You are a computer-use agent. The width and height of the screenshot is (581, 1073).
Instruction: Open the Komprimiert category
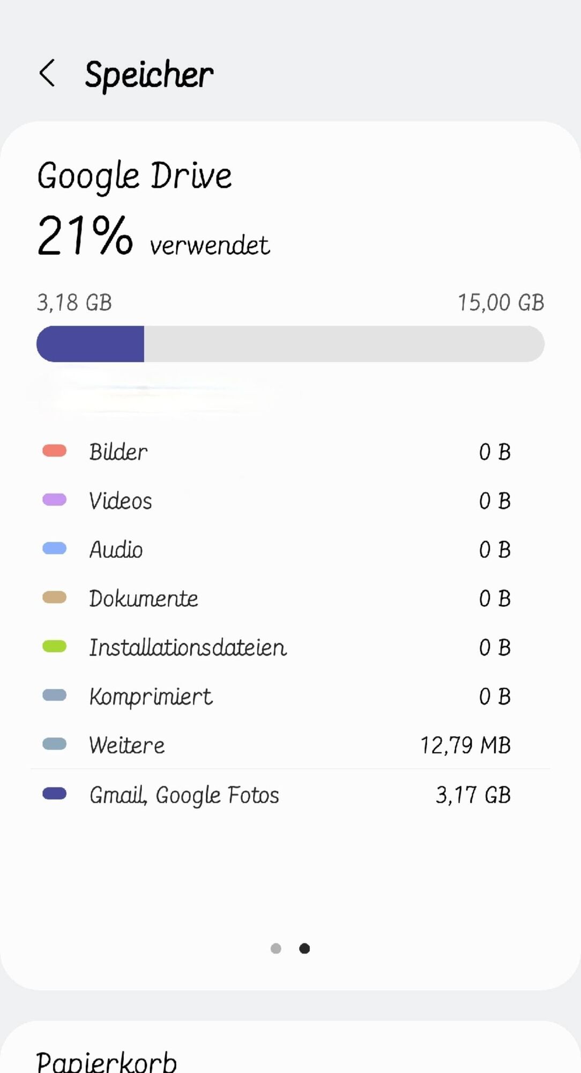tap(290, 696)
